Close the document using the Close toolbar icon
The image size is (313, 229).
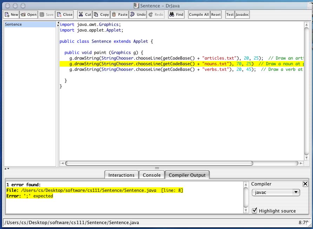65,15
